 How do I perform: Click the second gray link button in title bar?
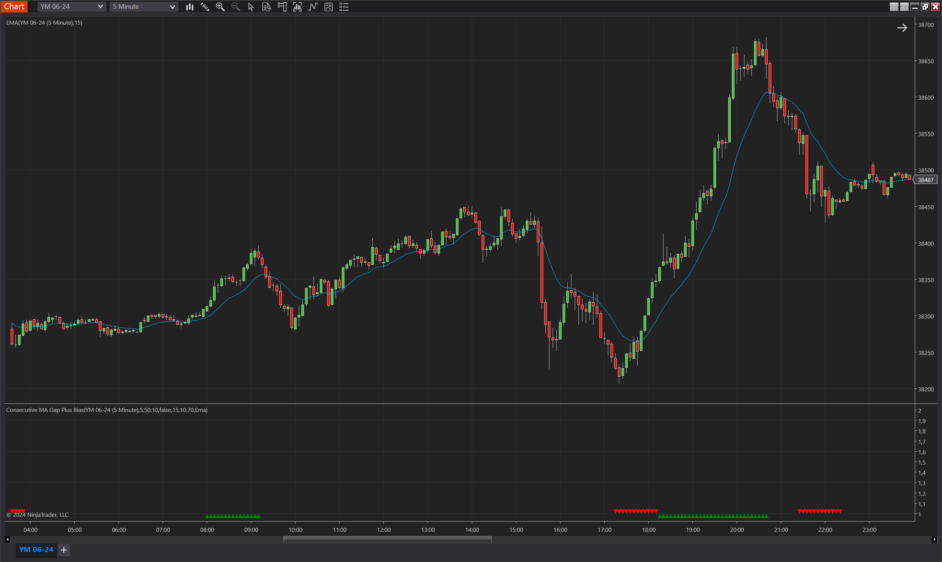pyautogui.click(x=904, y=7)
